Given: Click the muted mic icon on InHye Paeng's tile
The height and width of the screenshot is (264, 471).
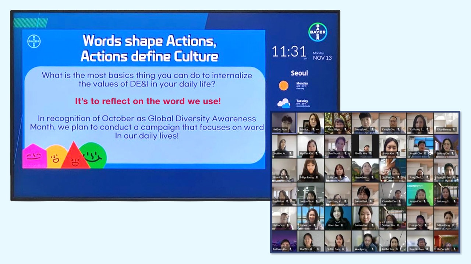Looking at the screenshot, I should tap(316, 177).
